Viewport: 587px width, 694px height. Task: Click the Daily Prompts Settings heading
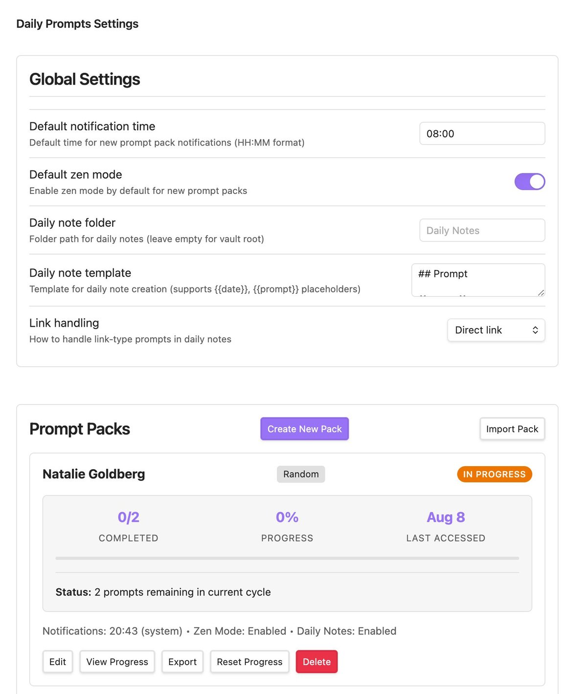pos(77,24)
